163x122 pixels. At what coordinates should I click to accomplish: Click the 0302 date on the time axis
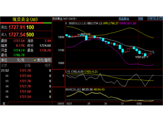(x=139, y=104)
